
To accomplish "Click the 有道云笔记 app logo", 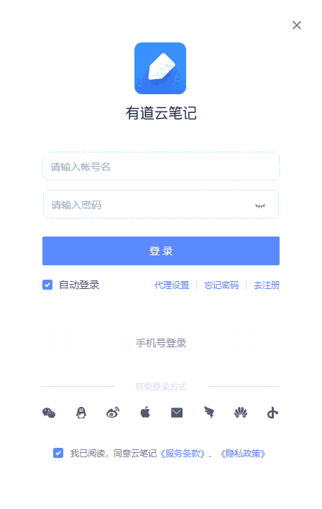I will pyautogui.click(x=160, y=68).
